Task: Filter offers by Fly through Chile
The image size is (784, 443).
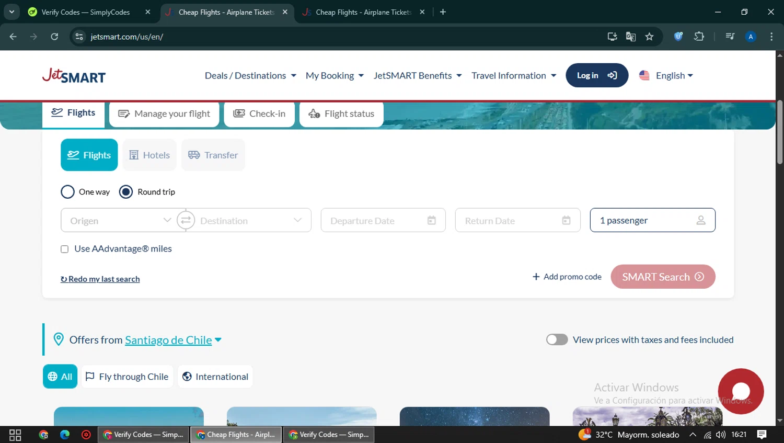Action: (x=127, y=377)
